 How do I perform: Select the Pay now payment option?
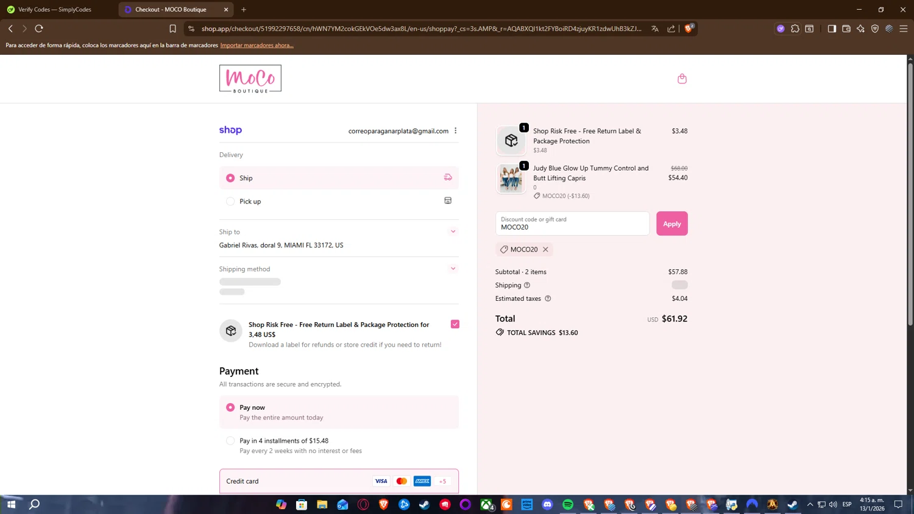[339, 412]
